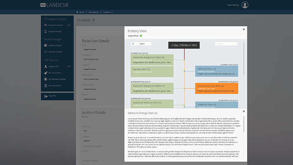Image resolution: width=293 pixels, height=165 pixels.
Task: Select My Documents in the sidebar
Action: pyautogui.click(x=54, y=85)
